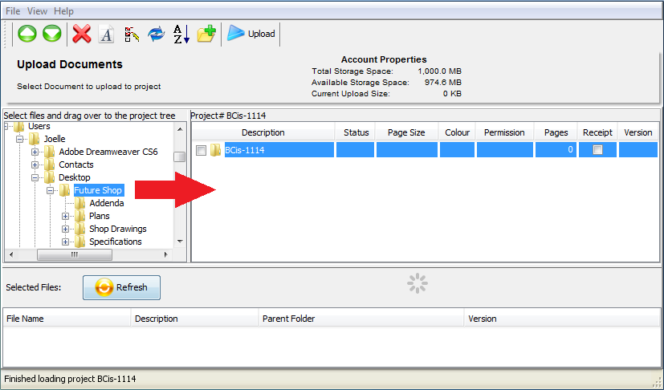Screen dimensions: 664x390
Task: Click the checklist edit properties icon
Action: pyautogui.click(x=131, y=34)
